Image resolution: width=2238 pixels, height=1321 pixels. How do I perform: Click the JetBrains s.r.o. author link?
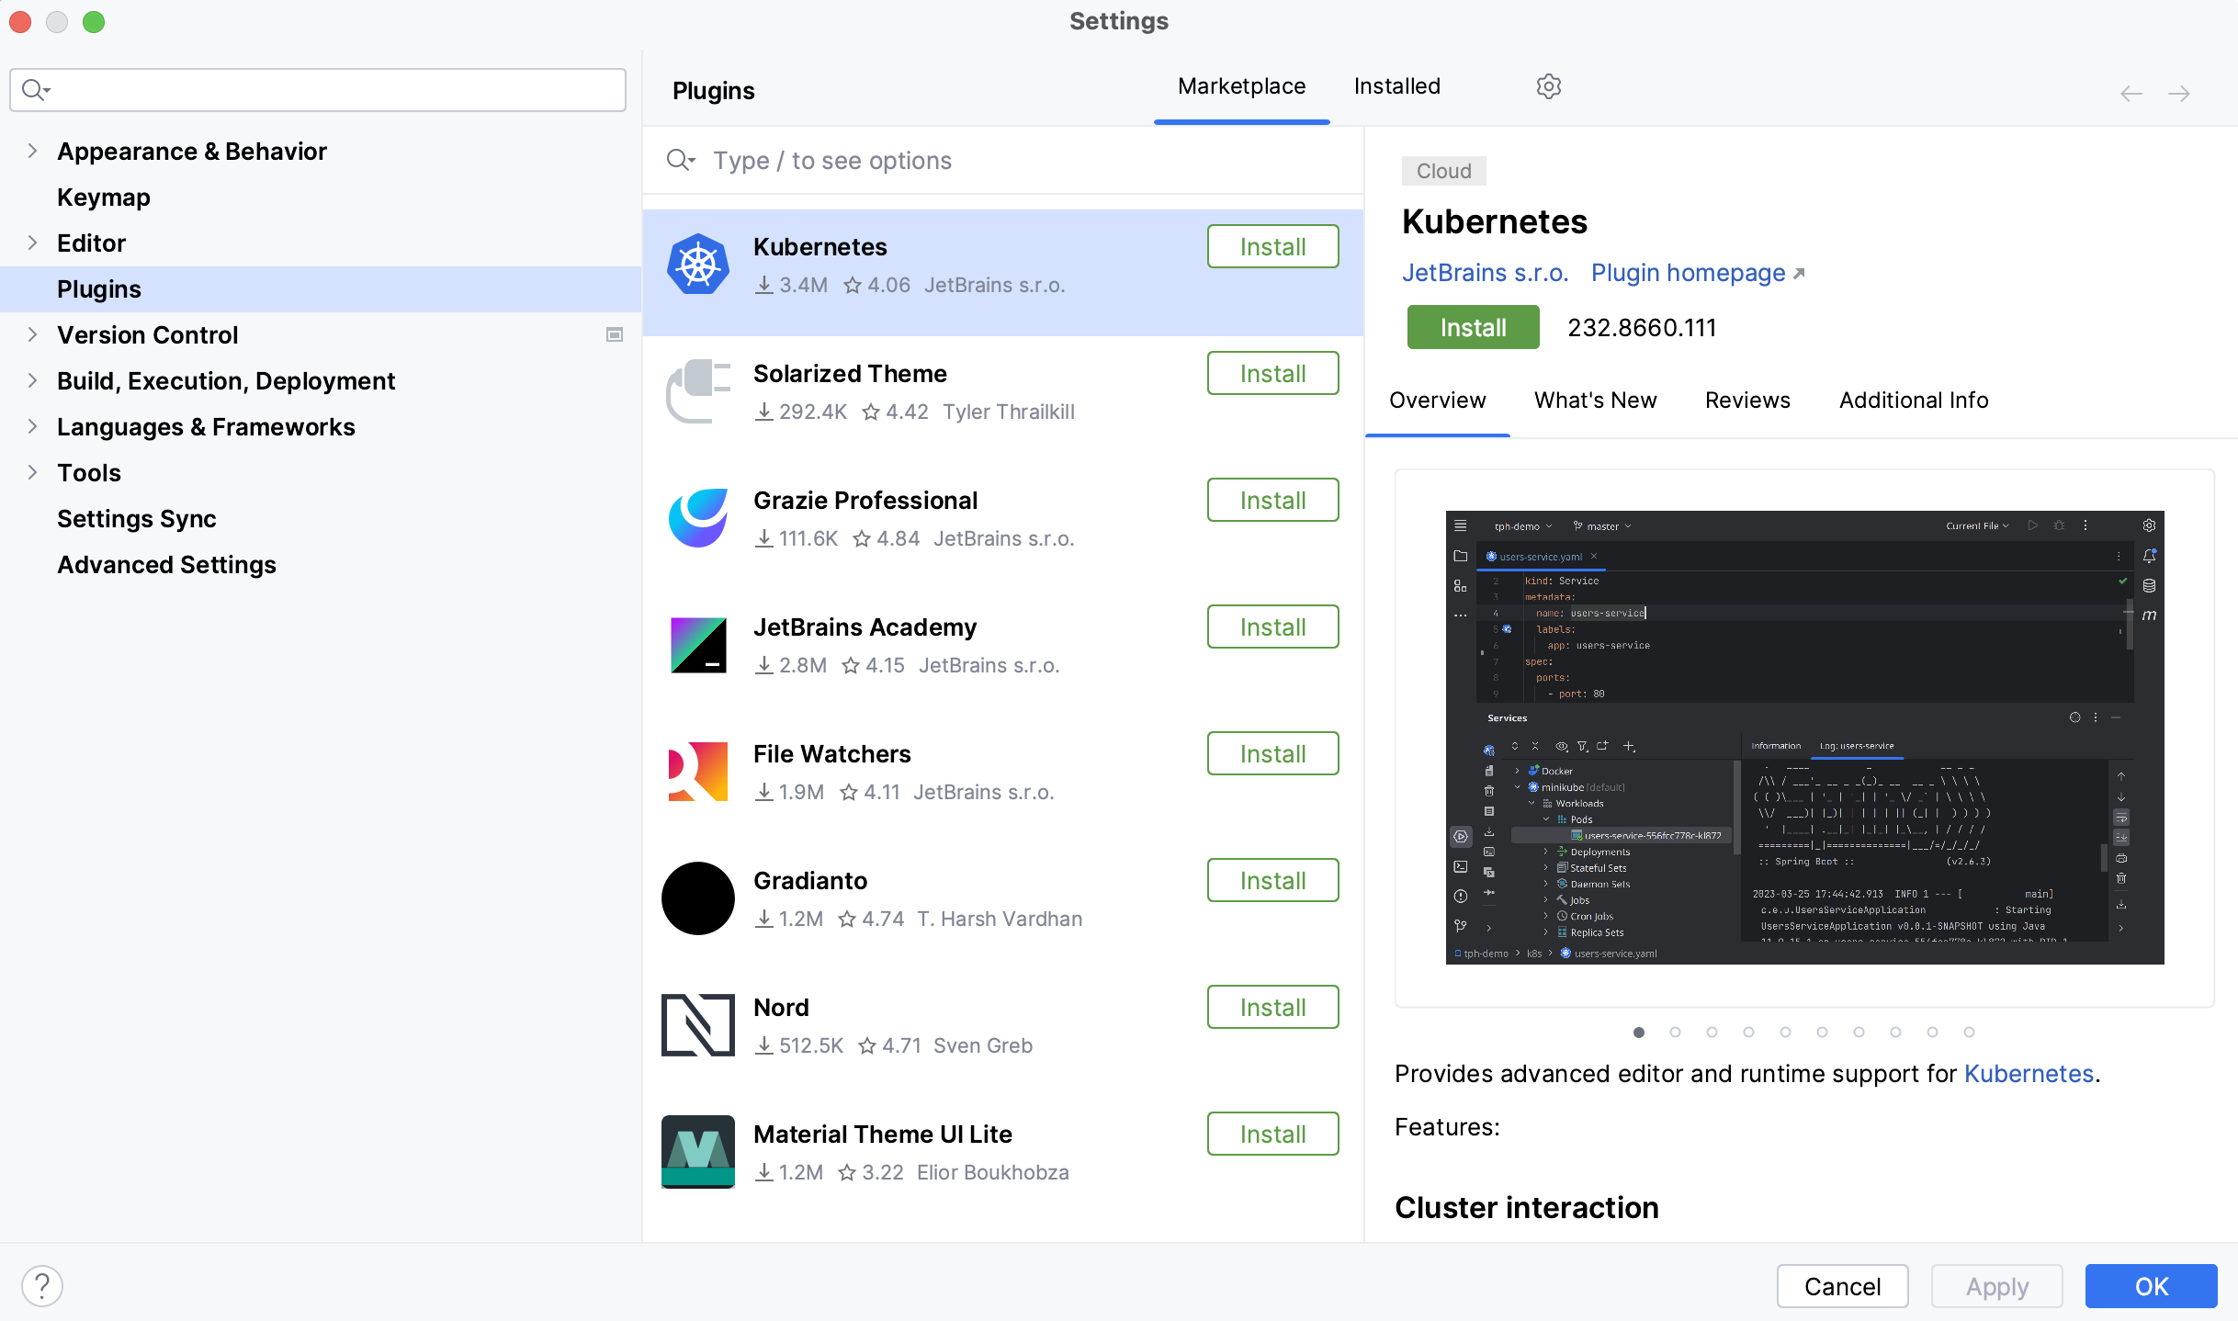[1486, 272]
